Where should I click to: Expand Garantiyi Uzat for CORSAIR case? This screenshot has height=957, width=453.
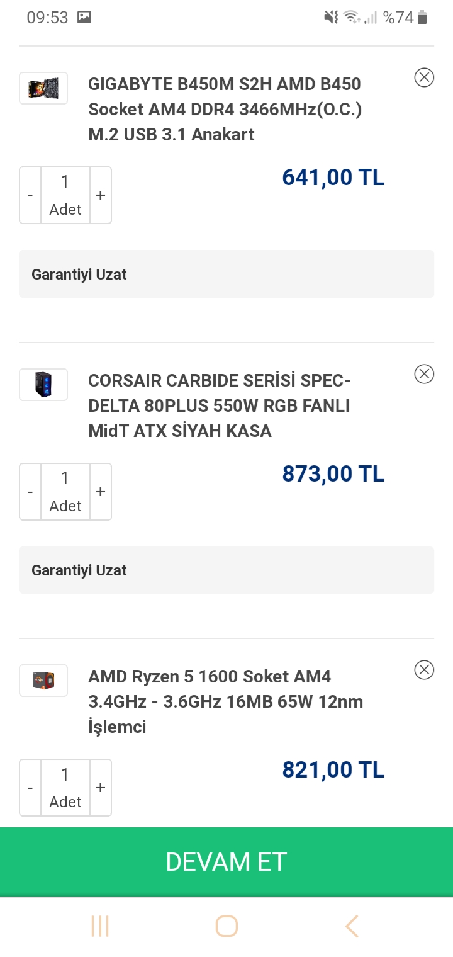tap(226, 570)
